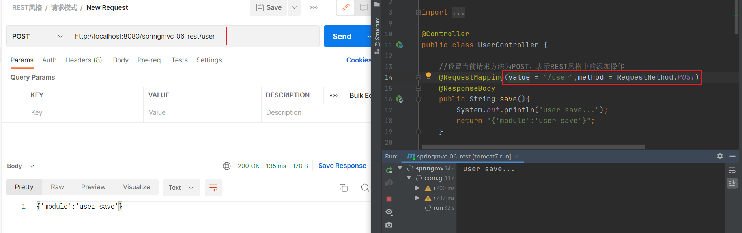
Task: Click the Send button
Action: tap(342, 36)
